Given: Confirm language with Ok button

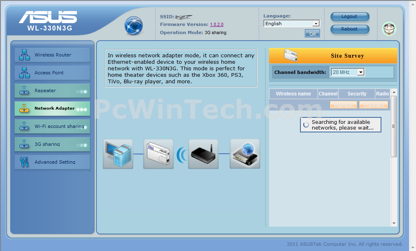Looking at the screenshot, I should [x=312, y=34].
